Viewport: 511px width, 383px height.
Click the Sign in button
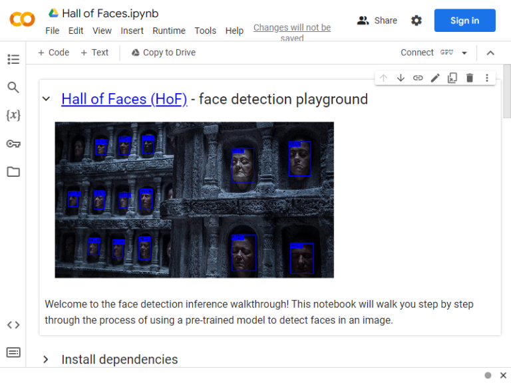pos(464,21)
